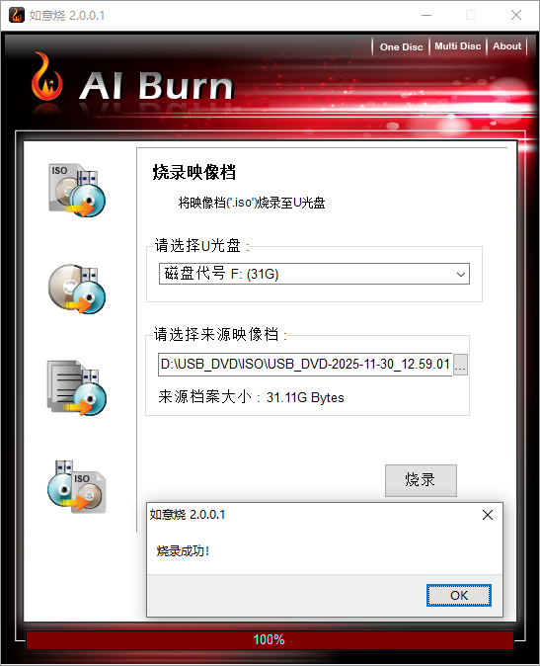
Task: Close the 烧录成功 message dialog
Action: pos(488,515)
